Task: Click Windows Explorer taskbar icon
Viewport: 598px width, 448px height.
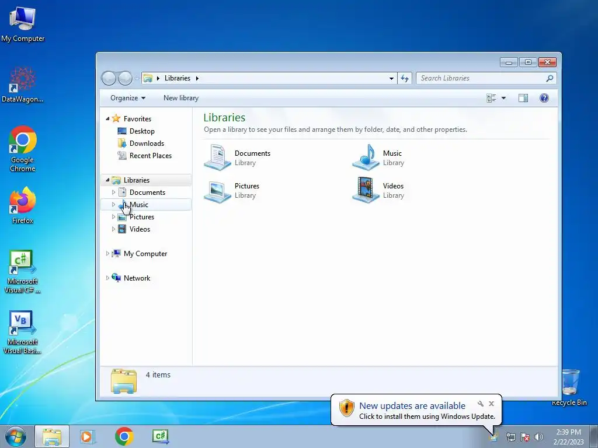Action: coord(52,436)
